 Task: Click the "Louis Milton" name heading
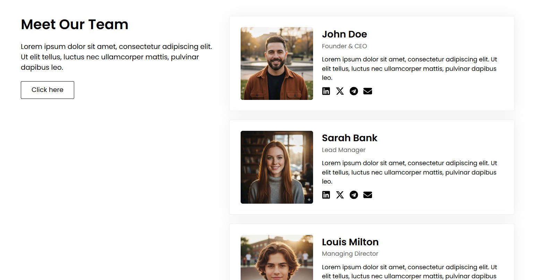(x=350, y=242)
